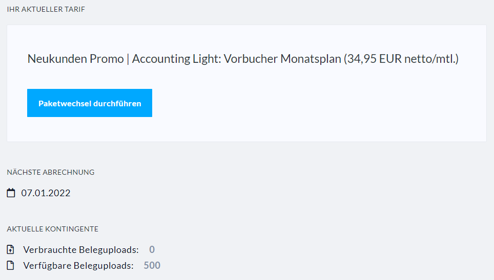Click the word Beleguploads in the Verbrauchte row
Image resolution: width=494 pixels, height=280 pixels.
[109, 249]
